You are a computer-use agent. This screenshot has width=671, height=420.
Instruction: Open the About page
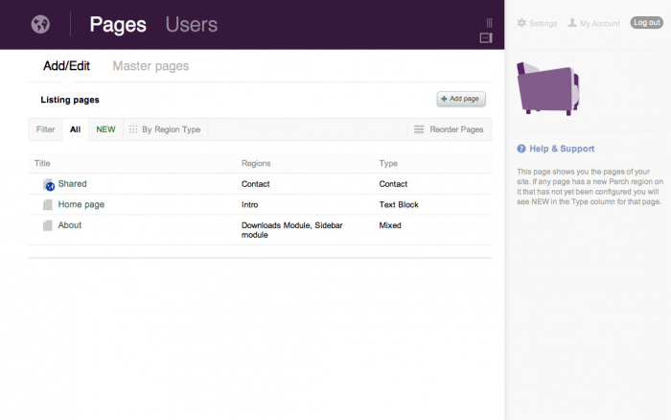pos(70,225)
